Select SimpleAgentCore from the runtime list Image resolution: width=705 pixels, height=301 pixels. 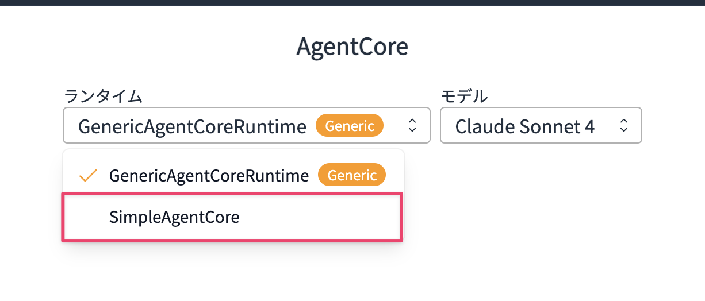232,217
